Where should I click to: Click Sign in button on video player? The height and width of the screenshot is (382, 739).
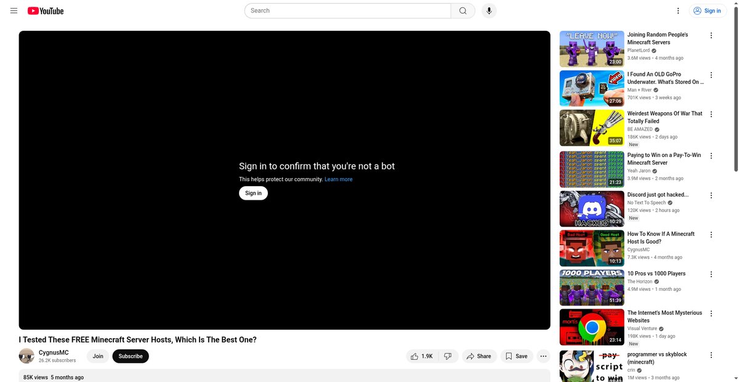click(x=253, y=193)
